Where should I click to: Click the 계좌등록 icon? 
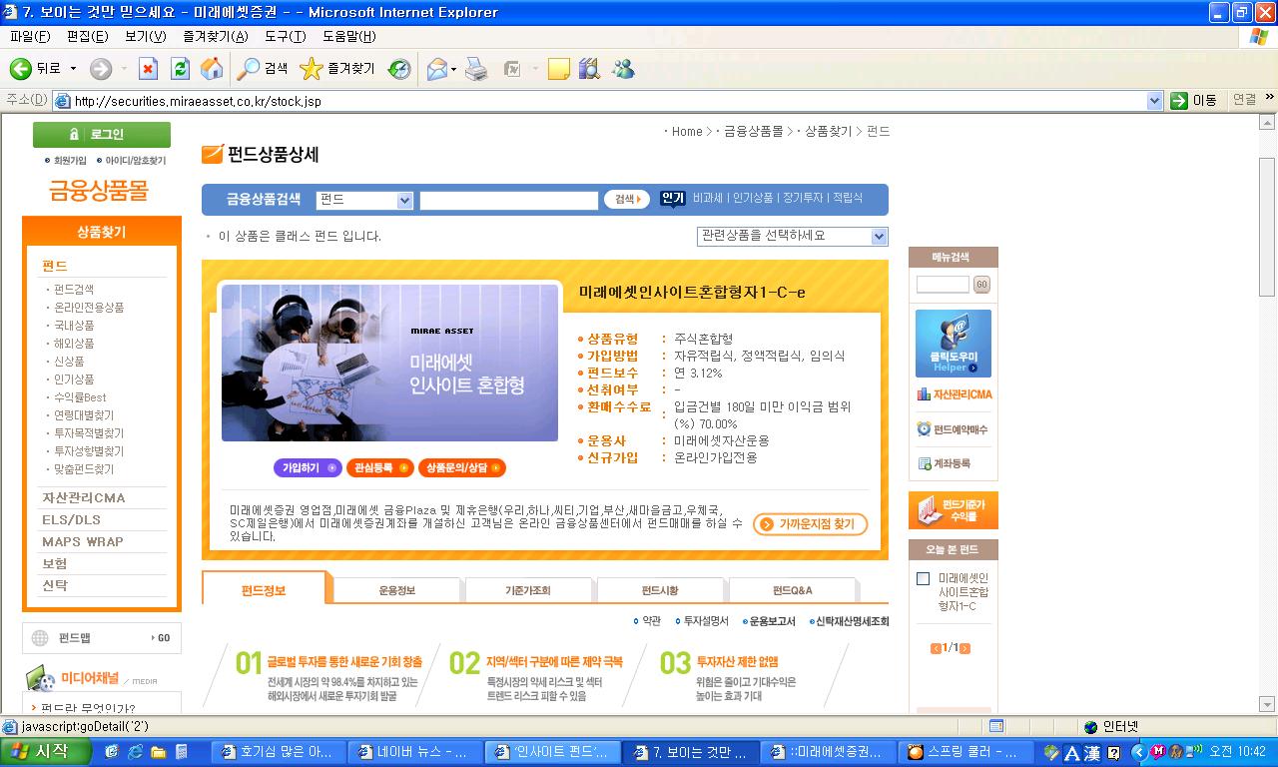click(x=945, y=463)
